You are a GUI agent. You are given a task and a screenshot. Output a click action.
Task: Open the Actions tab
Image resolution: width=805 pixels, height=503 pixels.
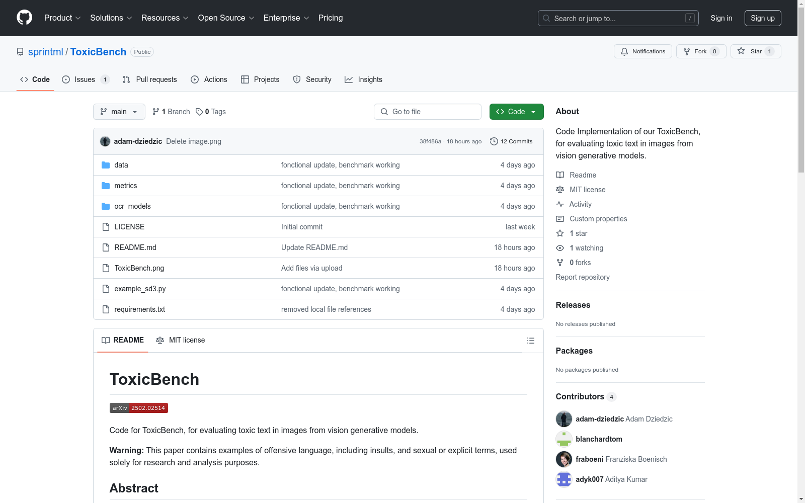(209, 79)
